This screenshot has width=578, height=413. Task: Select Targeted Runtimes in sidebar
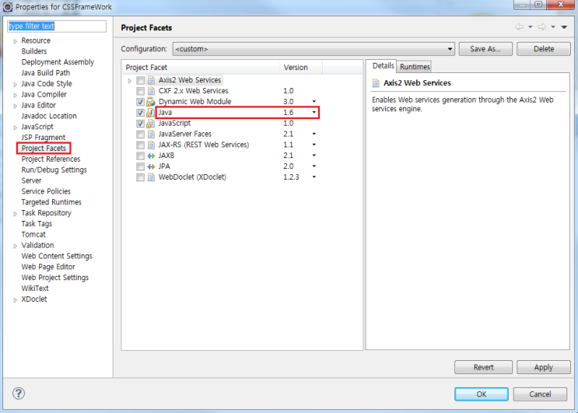51,202
